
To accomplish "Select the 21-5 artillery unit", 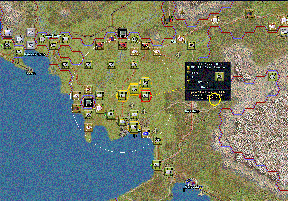I will (x=134, y=115).
